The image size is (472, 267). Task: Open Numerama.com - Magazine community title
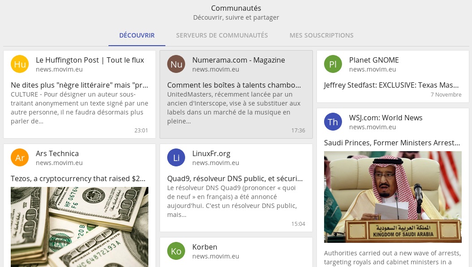[x=239, y=60]
